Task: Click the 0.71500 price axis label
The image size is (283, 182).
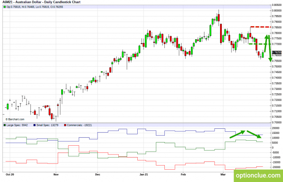Action: [x=277, y=106]
